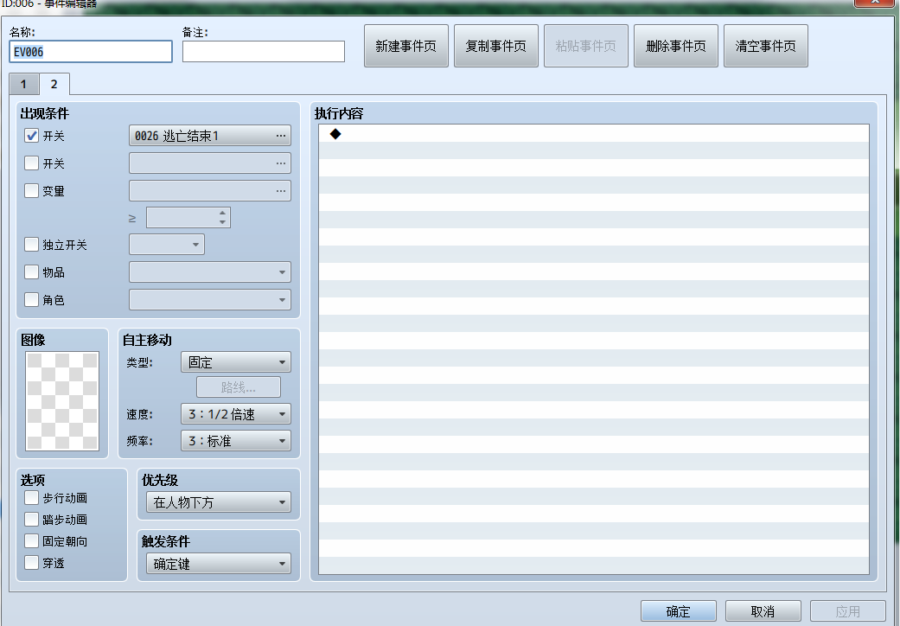The image size is (900, 626).
Task: Click the 备注 note input field
Action: tap(264, 52)
